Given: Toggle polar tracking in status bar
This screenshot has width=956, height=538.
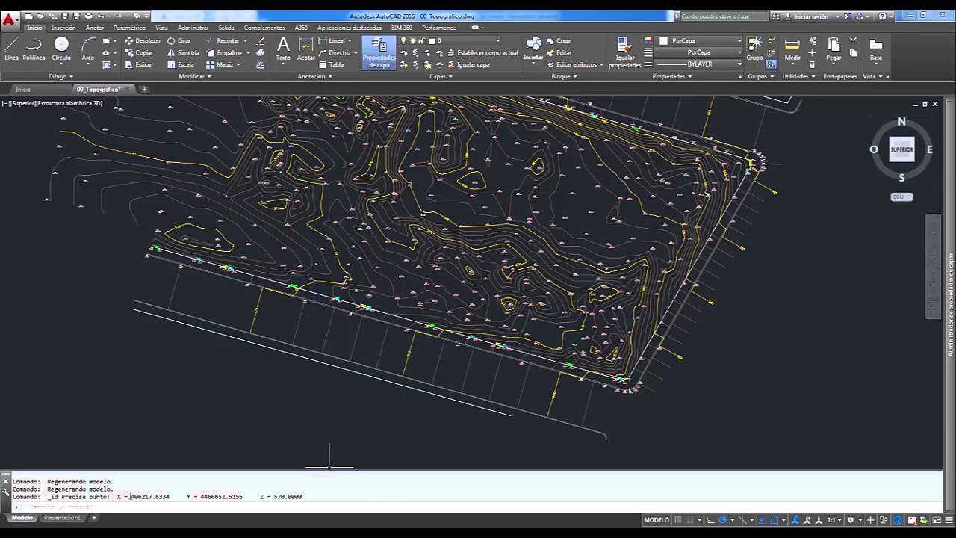Looking at the screenshot, I should coord(722,520).
